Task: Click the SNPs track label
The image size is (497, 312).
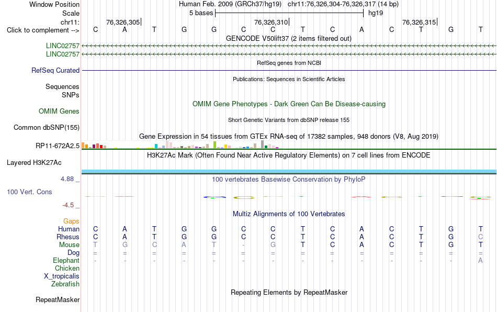Action: (71, 95)
